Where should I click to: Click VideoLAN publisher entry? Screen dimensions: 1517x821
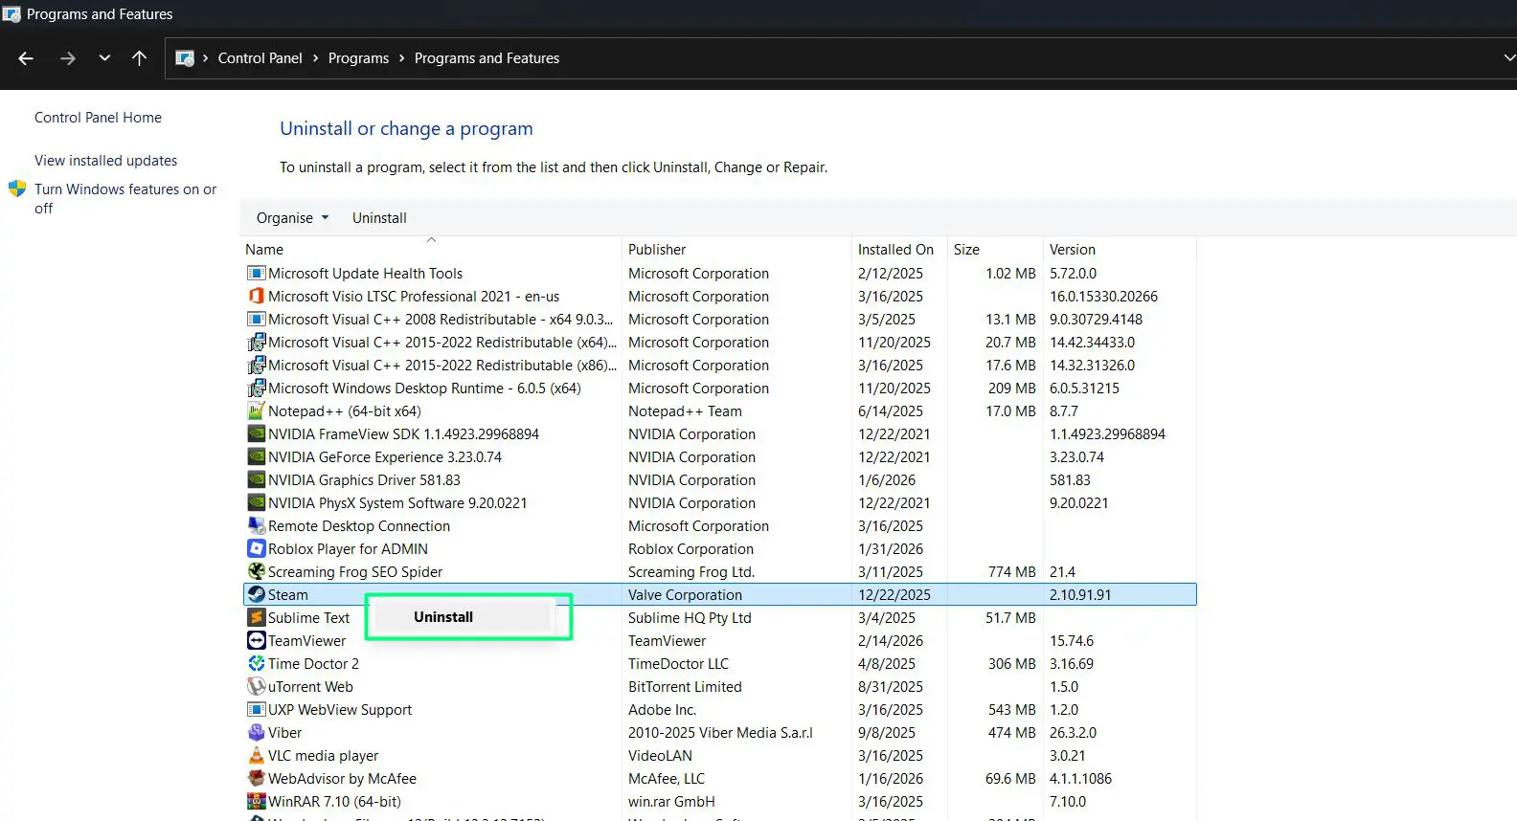(660, 755)
